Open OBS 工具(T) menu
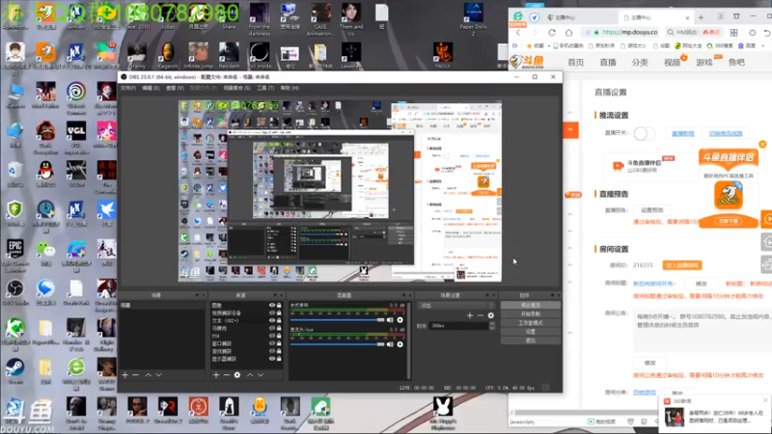772x434 pixels. pos(265,88)
